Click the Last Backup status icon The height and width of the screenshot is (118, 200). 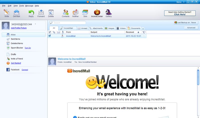[x=176, y=23]
